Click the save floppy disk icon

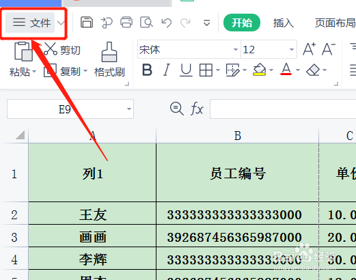[87, 23]
